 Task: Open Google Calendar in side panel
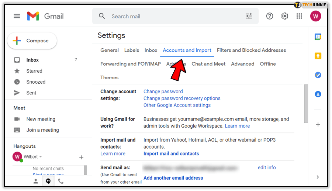(x=318, y=37)
